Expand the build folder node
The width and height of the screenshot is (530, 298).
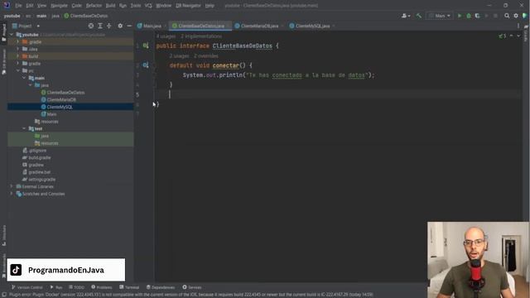click(x=18, y=56)
